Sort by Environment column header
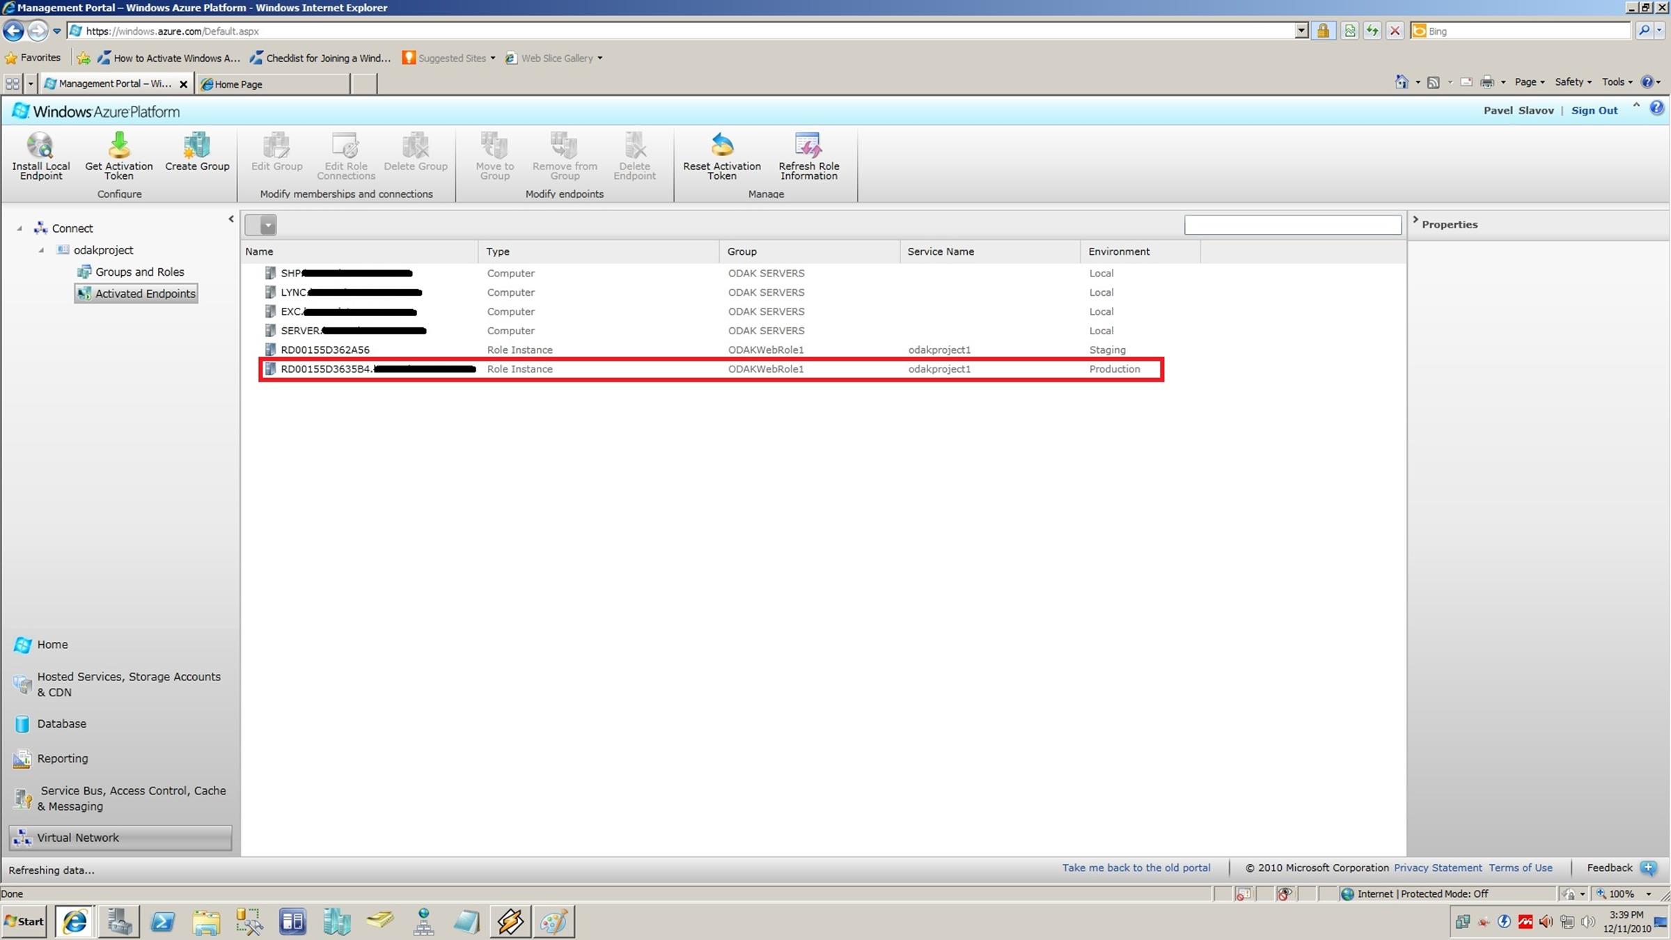1671x940 pixels. click(1140, 251)
